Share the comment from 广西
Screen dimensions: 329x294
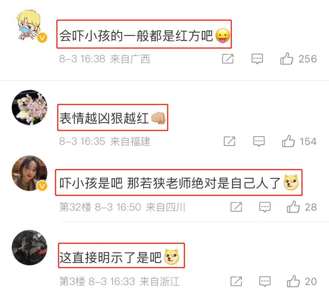tap(228, 59)
